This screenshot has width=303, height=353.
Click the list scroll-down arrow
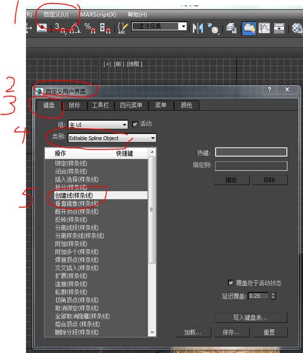pos(152,332)
